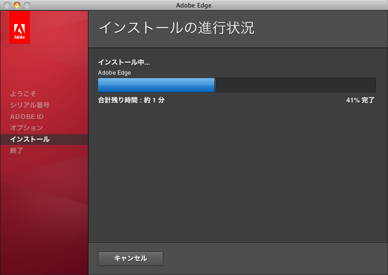Click the 41% 完了 status text
The width and height of the screenshot is (388, 275).
360,100
